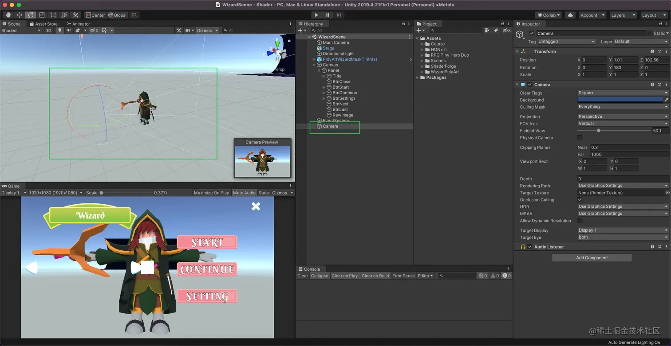The height and width of the screenshot is (346, 671).
Task: Open Transform component help icon
Action: (652, 51)
